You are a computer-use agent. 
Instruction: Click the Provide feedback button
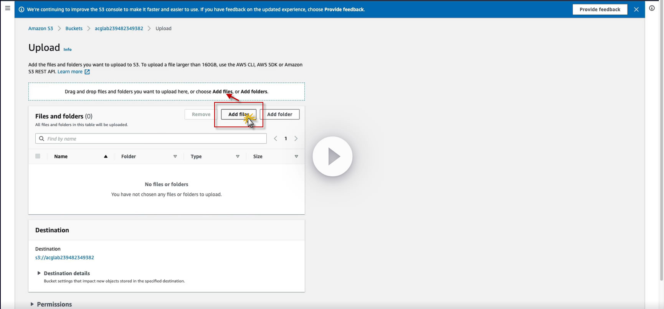[600, 10]
